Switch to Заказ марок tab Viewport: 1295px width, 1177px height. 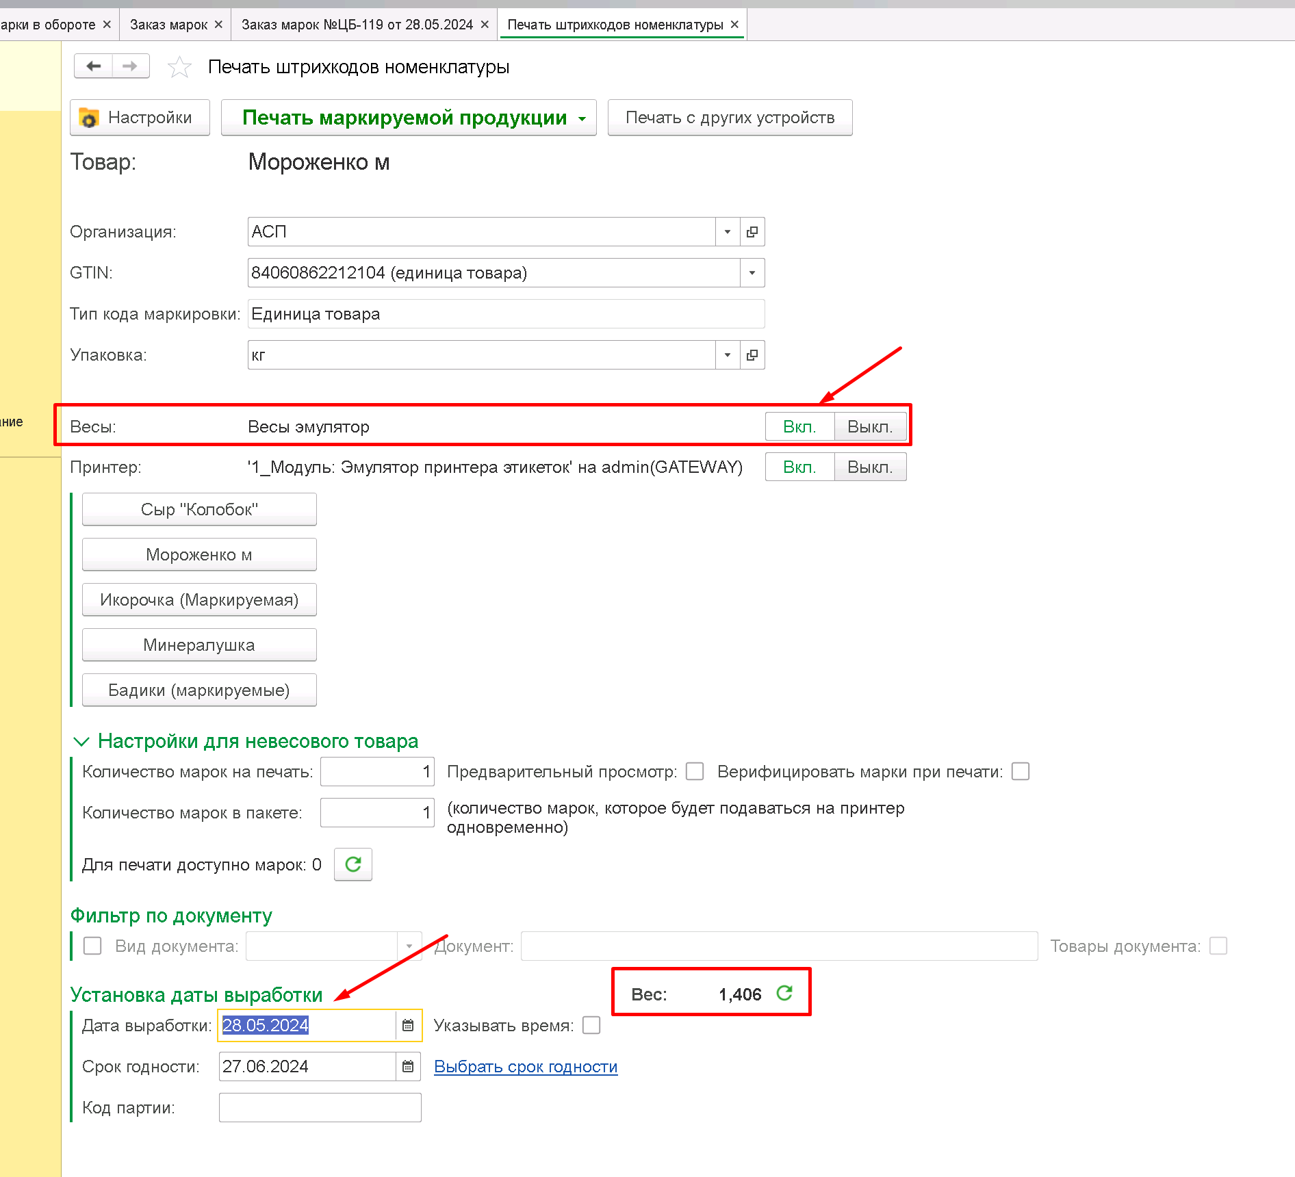coord(168,25)
